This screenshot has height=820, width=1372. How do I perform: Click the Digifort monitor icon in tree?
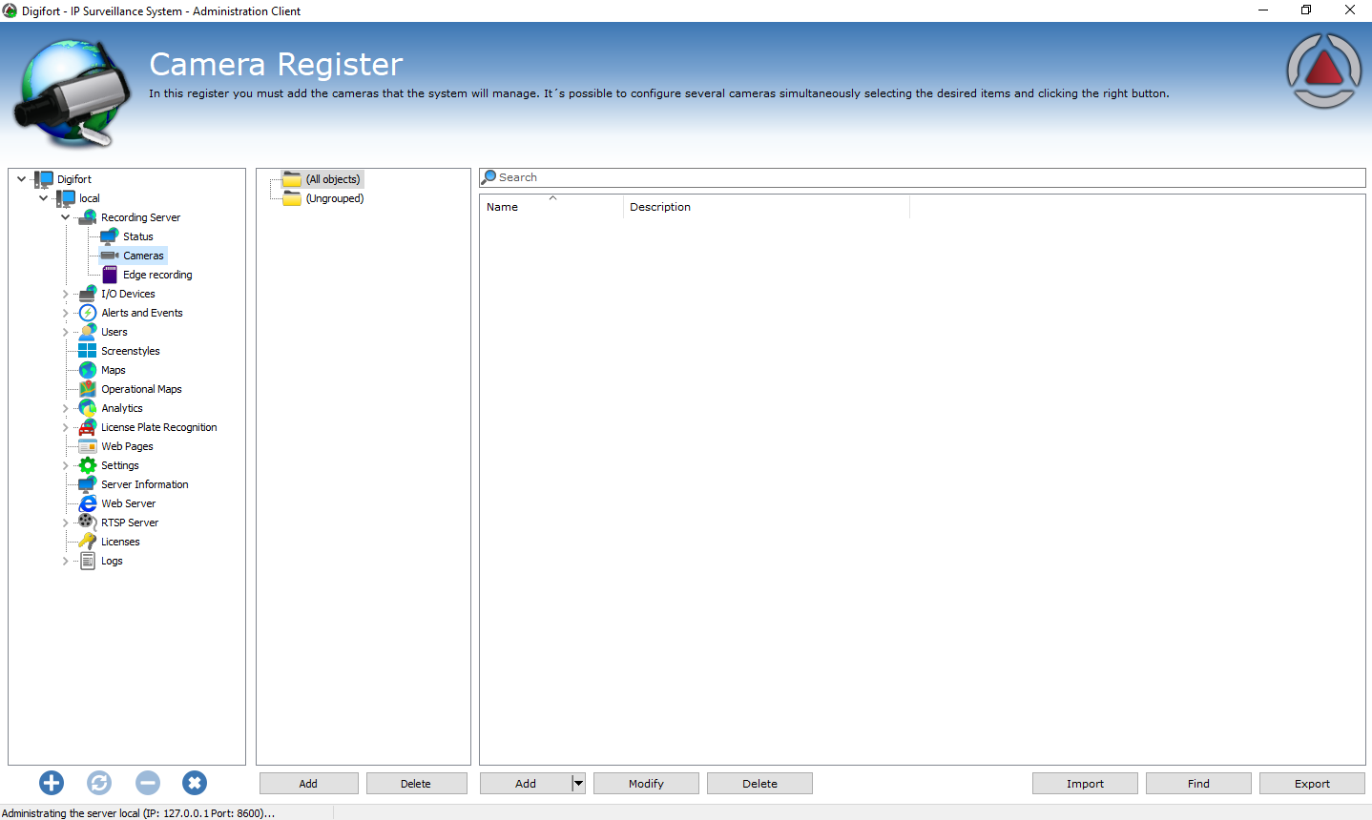coord(44,179)
